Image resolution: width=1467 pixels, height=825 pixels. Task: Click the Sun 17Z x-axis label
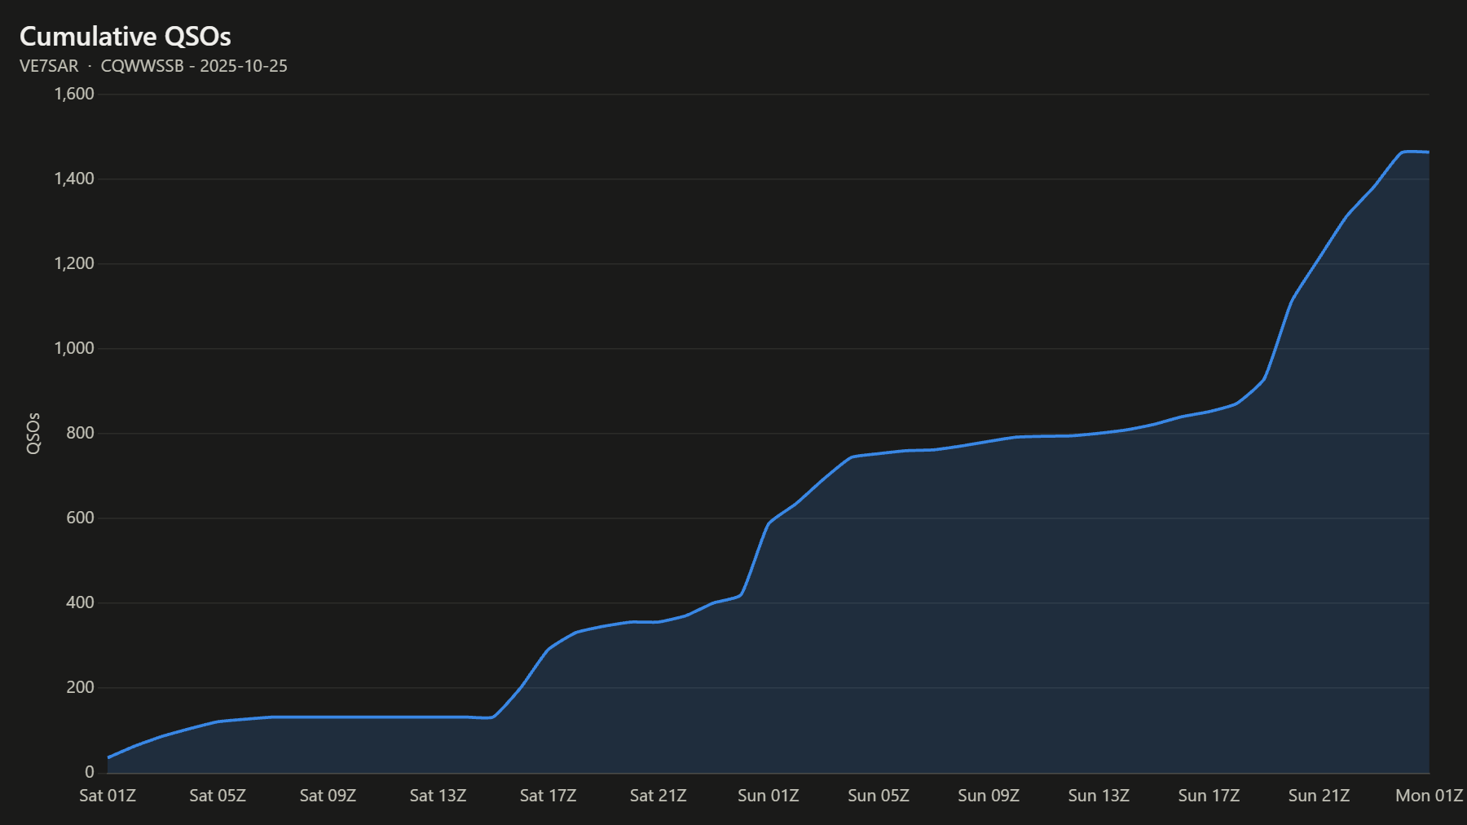click(x=1209, y=796)
